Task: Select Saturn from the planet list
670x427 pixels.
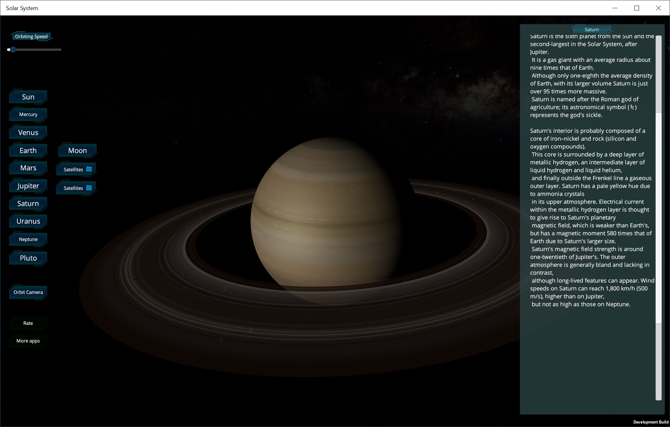Action: [28, 203]
